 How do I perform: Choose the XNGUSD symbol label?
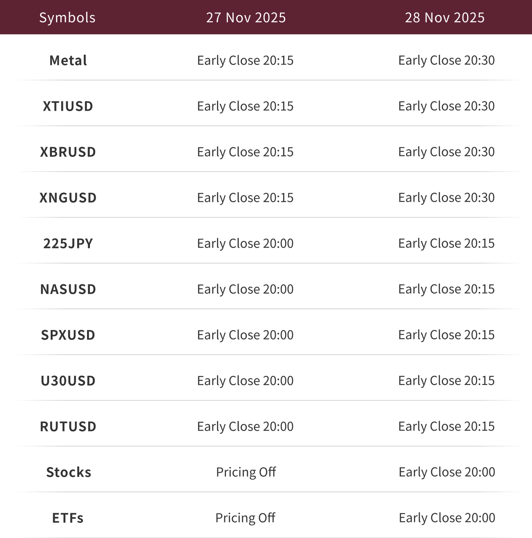(68, 198)
